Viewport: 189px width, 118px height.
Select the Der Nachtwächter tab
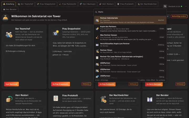(147, 4)
